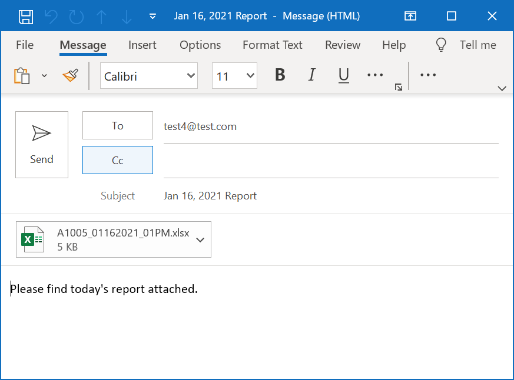Apply italic formatting
The width and height of the screenshot is (514, 380).
pyautogui.click(x=311, y=75)
